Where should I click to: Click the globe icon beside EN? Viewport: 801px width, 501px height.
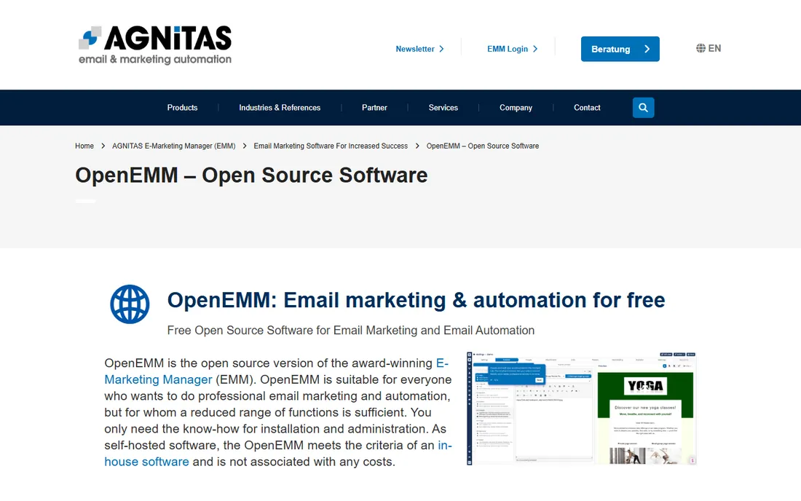(701, 48)
